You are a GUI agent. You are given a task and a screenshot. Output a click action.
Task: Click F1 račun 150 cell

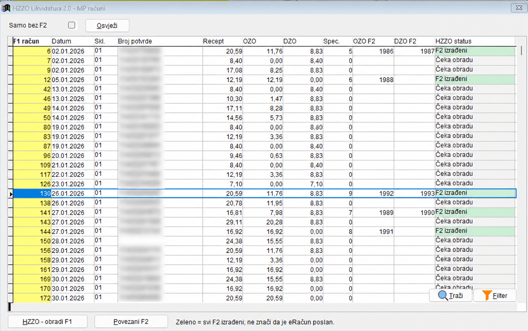[x=32, y=241]
